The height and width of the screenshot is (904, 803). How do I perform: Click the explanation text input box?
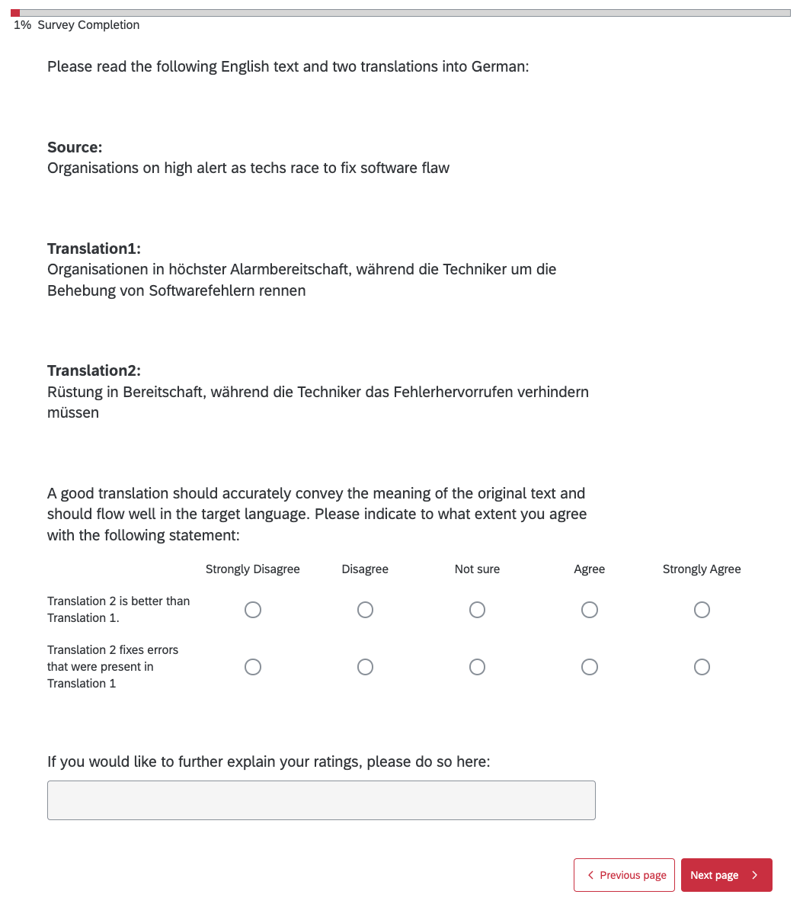click(x=321, y=800)
